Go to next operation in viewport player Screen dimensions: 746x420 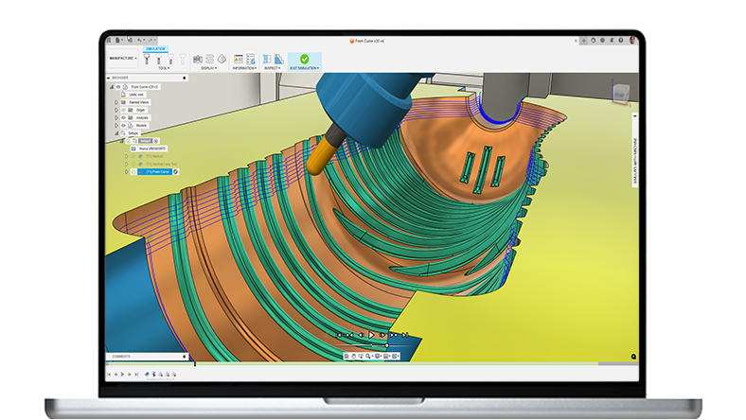click(x=394, y=335)
